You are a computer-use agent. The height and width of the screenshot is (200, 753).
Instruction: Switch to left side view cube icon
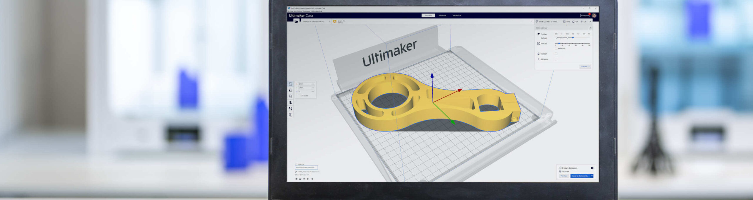coord(308,179)
